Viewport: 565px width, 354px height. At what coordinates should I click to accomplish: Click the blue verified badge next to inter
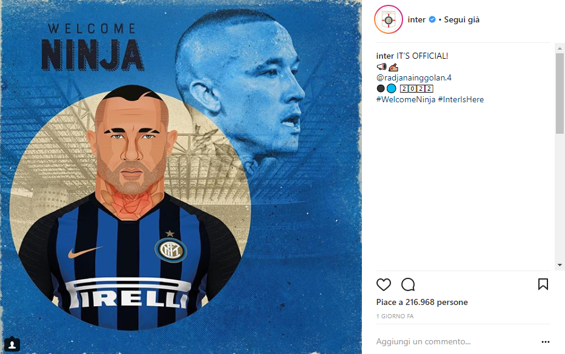coord(432,20)
